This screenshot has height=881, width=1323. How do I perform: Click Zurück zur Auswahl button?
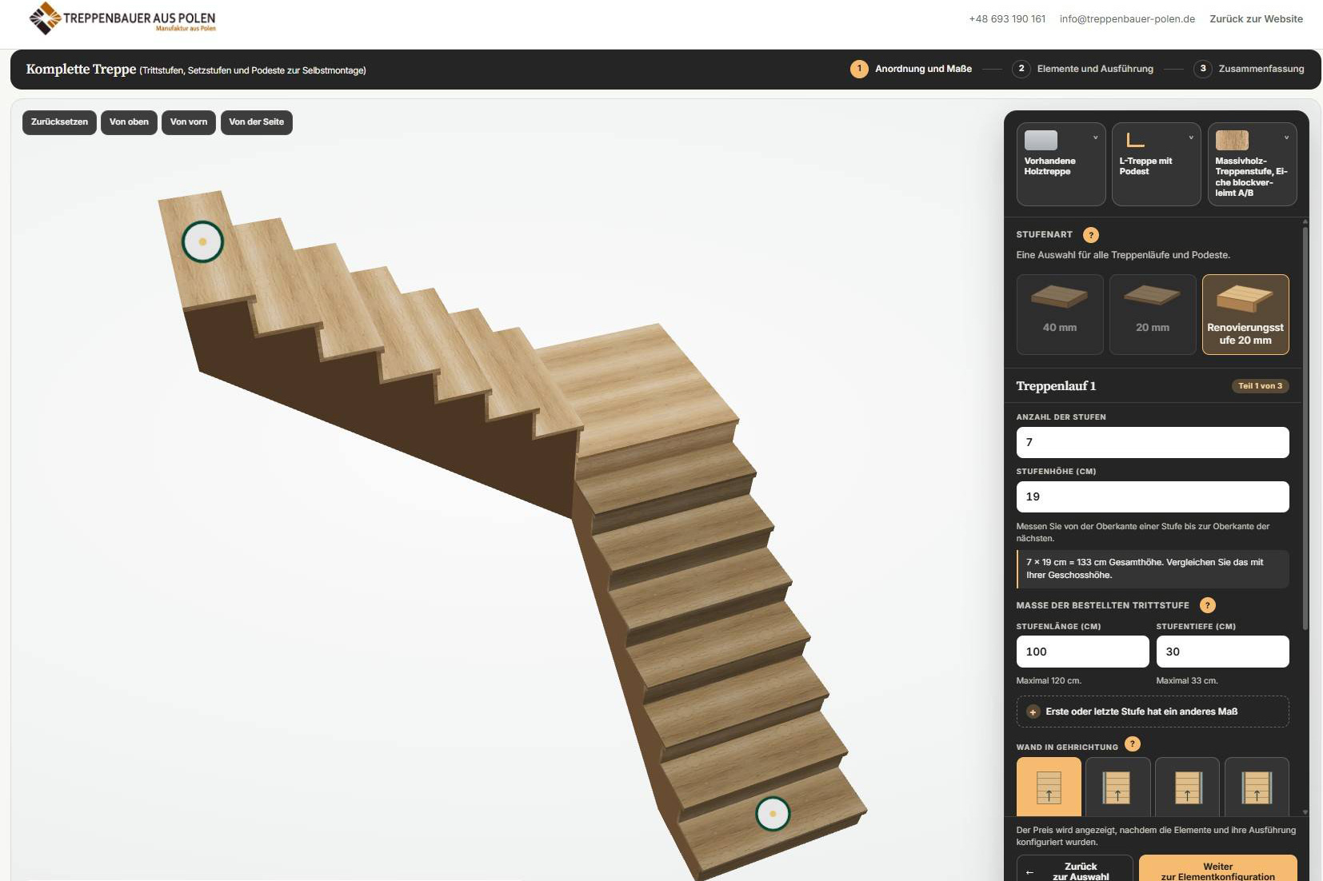[x=1074, y=870]
